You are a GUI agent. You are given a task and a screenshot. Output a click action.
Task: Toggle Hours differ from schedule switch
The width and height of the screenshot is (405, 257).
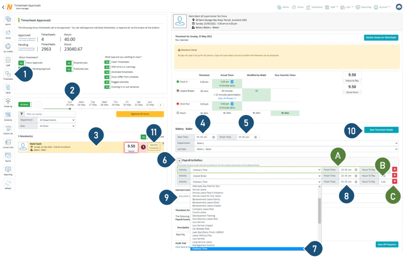(x=107, y=77)
